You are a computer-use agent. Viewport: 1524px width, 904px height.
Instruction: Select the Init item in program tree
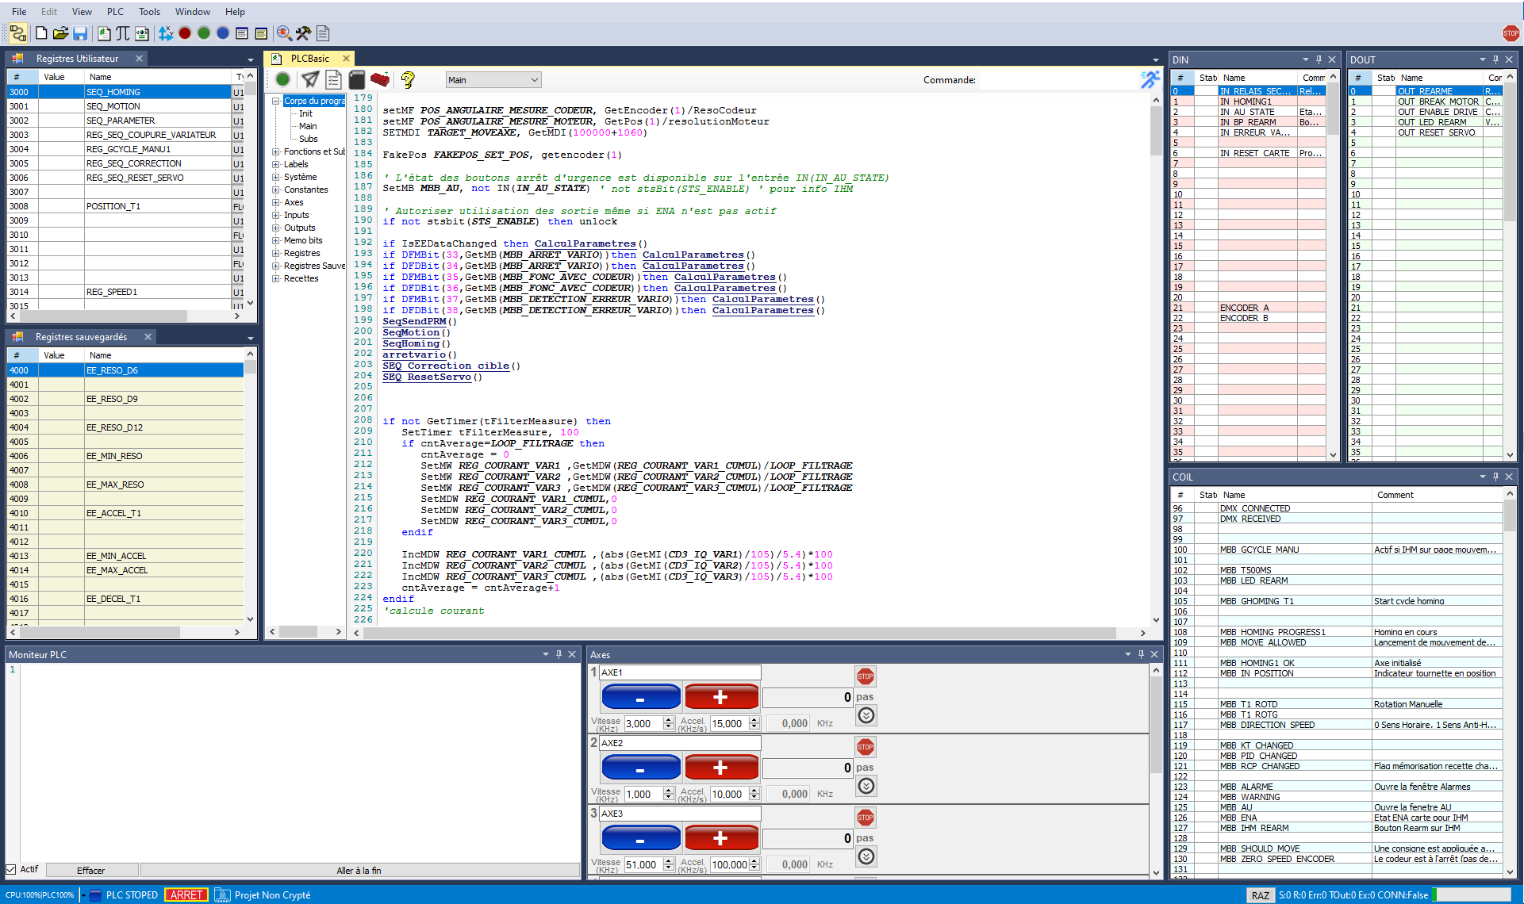[x=305, y=113]
